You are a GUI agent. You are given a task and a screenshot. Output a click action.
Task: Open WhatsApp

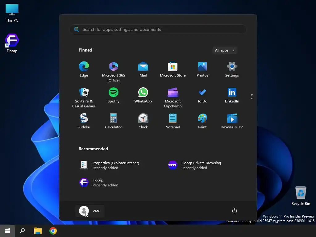(143, 96)
